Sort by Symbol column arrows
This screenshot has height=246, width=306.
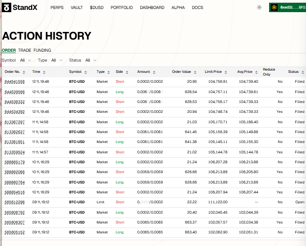(x=86, y=72)
